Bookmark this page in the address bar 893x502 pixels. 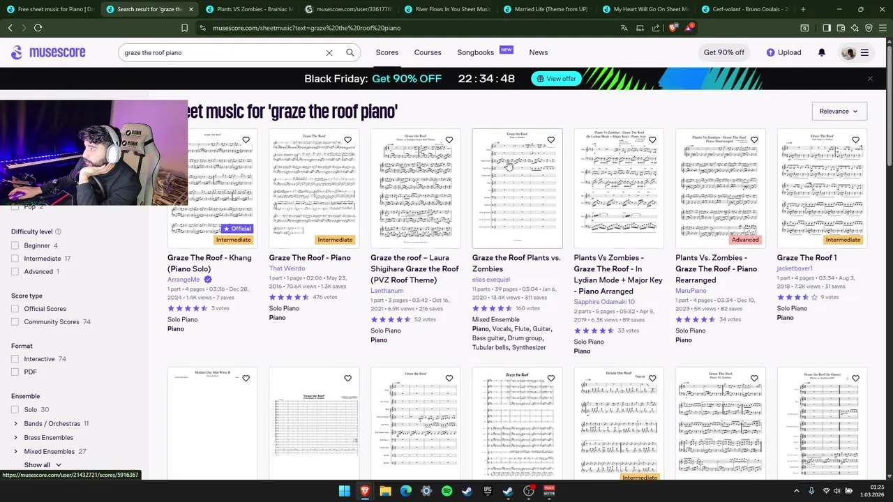coord(184,28)
